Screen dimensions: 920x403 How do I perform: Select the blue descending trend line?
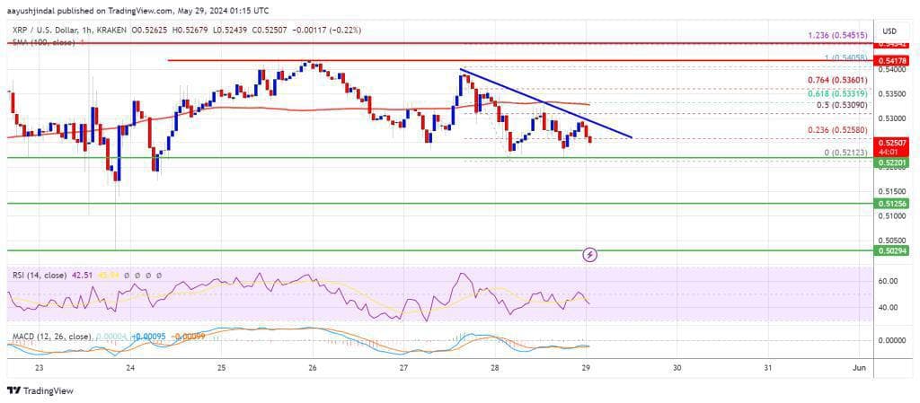point(548,104)
